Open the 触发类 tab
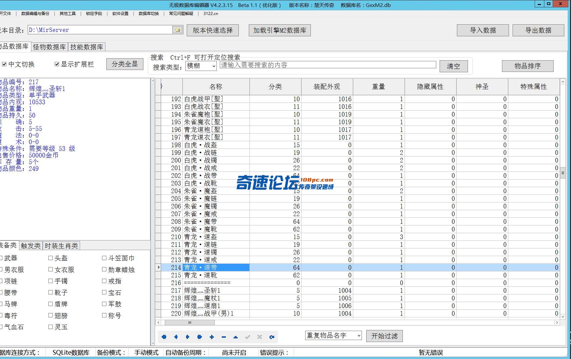571x359 pixels. click(x=31, y=246)
